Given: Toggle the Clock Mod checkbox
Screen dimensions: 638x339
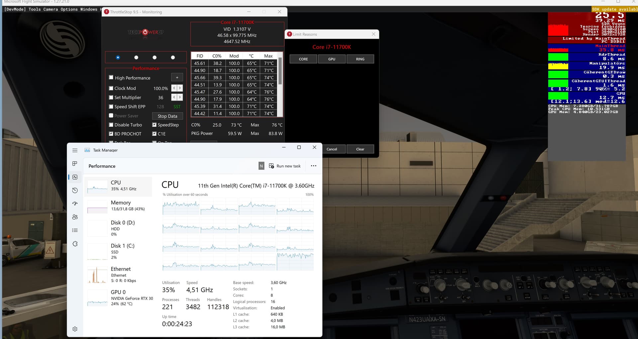Looking at the screenshot, I should coord(111,88).
